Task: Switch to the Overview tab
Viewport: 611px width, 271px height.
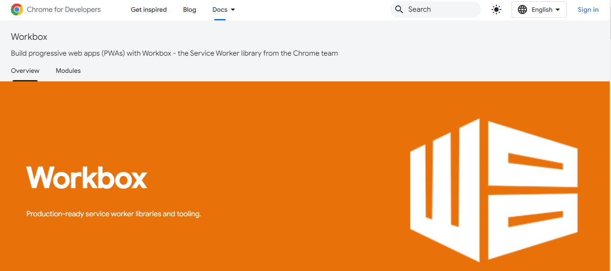Action: [25, 71]
